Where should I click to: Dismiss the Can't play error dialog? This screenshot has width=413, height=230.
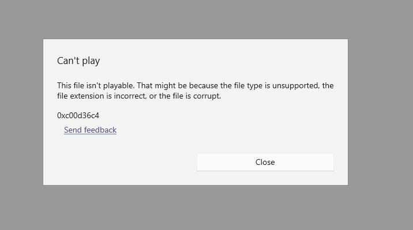[265, 162]
